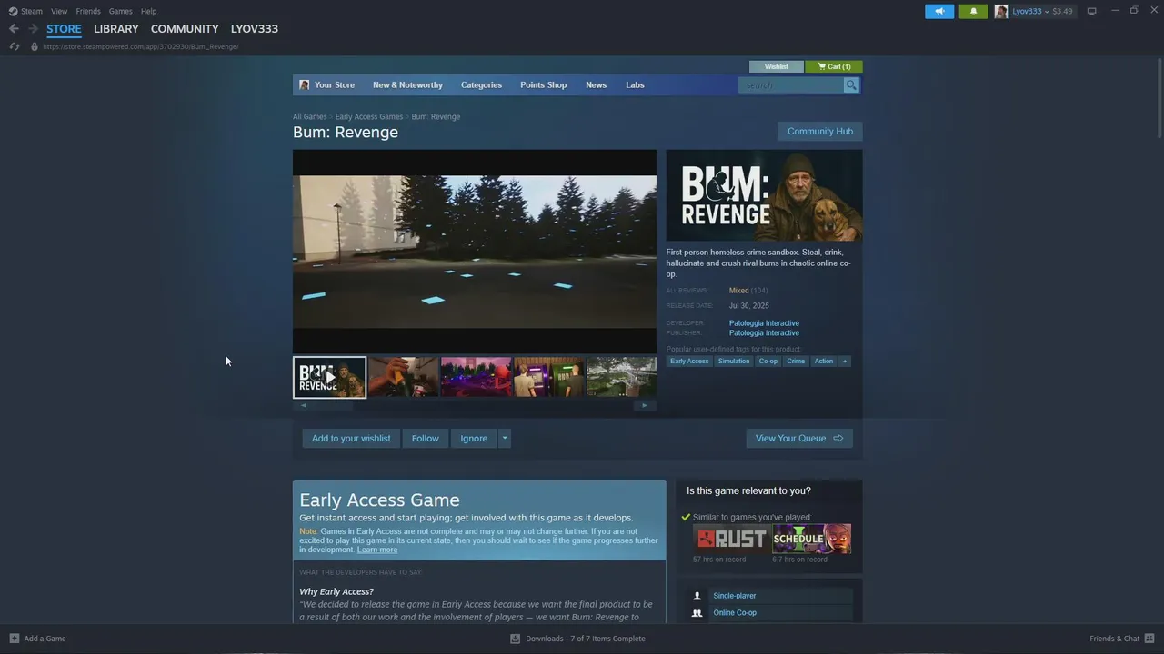Select the pink-lit club screenshot thumbnail

click(x=476, y=377)
